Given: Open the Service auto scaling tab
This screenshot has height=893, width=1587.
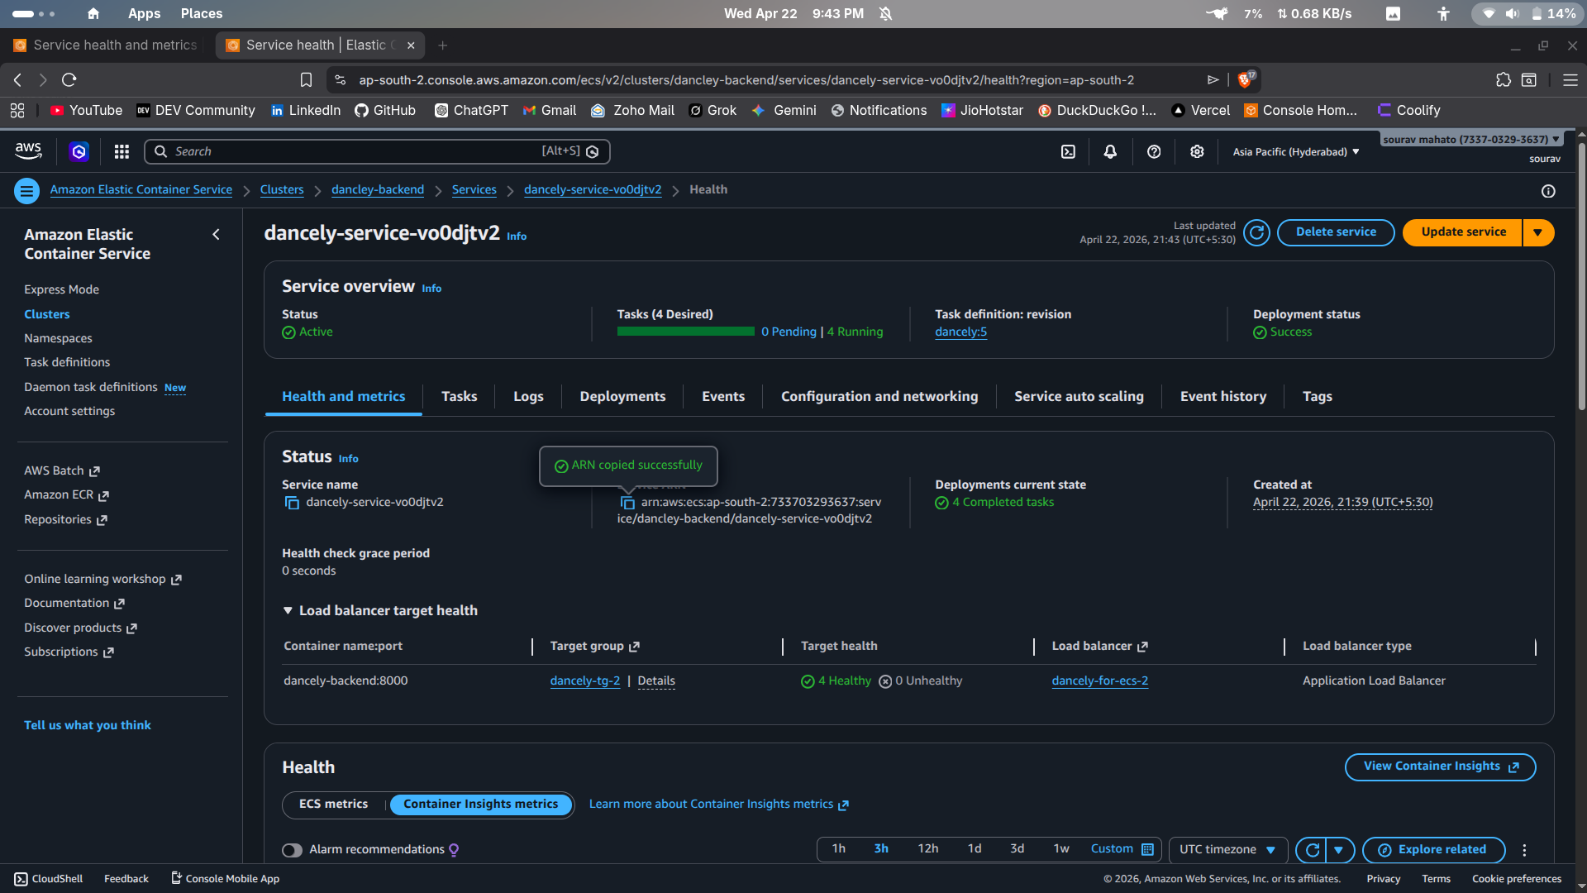Looking at the screenshot, I should [x=1079, y=397].
